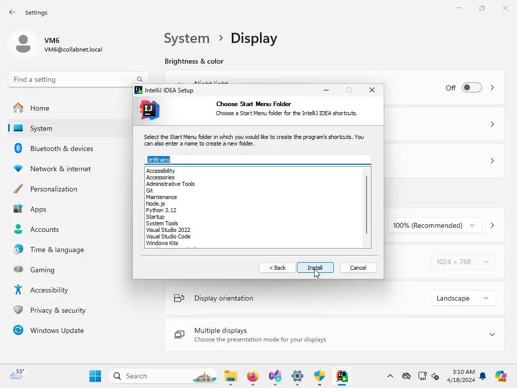Click the VM6 user avatar

coord(23,44)
